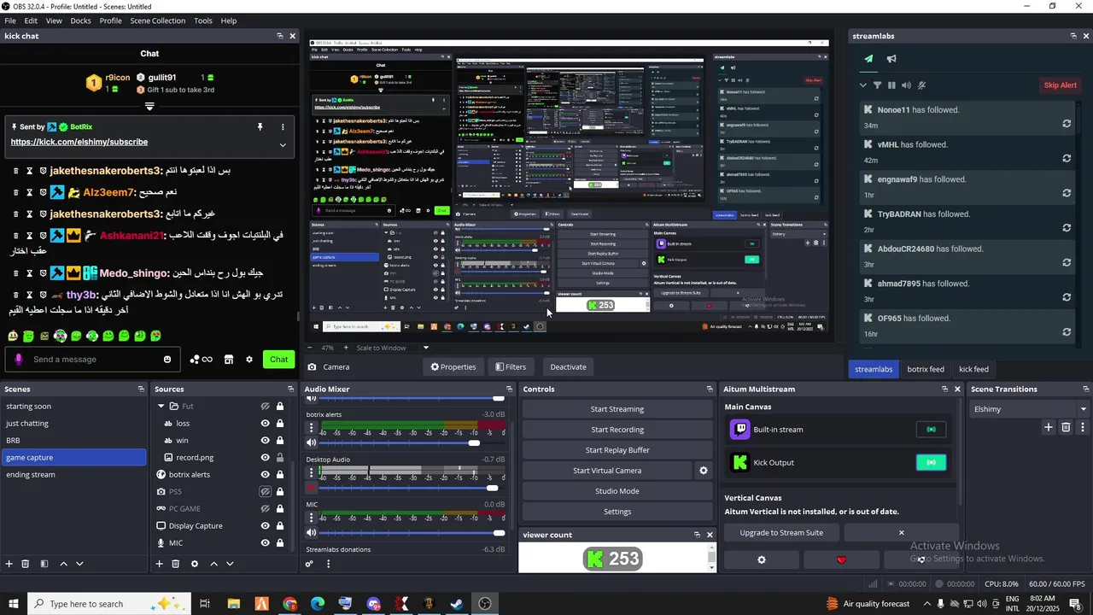
Task: Open botrix alerts audio options menu
Action: coord(312,427)
